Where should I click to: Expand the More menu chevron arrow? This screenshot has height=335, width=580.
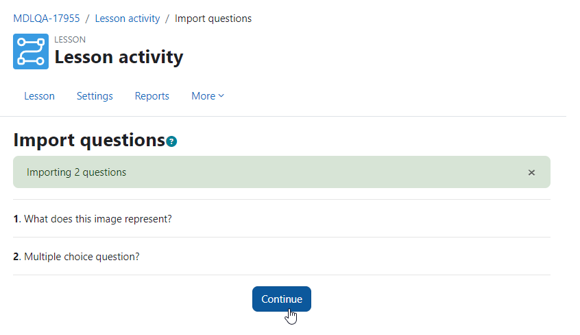click(221, 95)
